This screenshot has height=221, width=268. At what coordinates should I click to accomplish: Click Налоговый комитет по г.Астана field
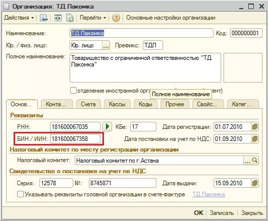tap(159, 160)
